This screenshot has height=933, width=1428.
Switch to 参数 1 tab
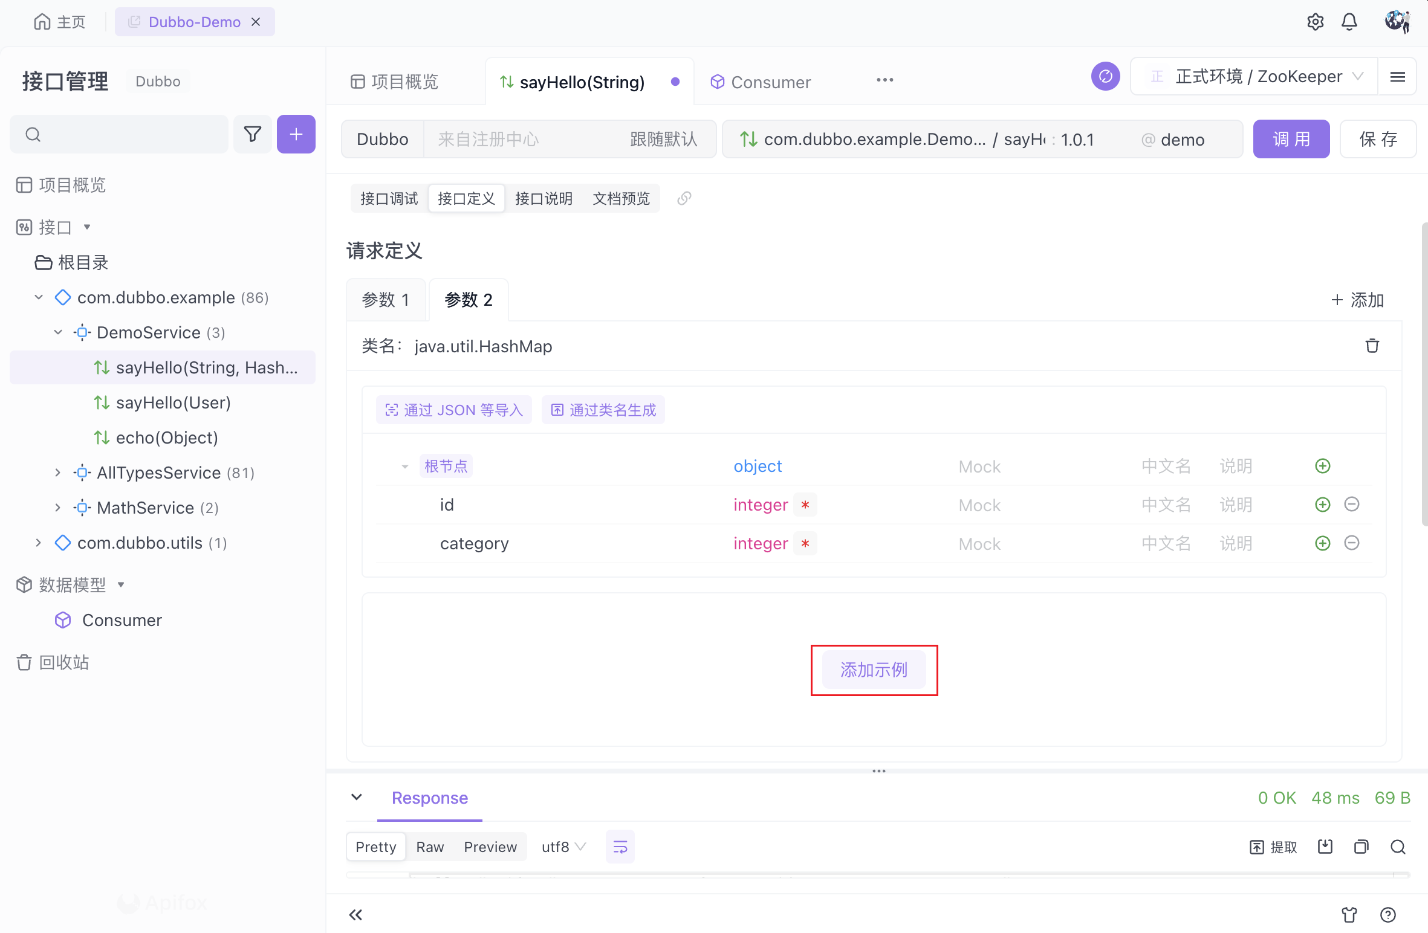[386, 300]
